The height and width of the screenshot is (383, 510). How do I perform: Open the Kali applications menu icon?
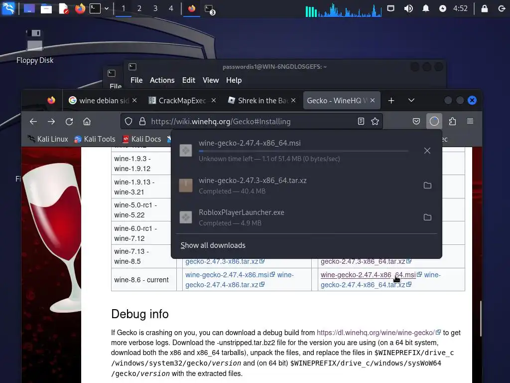[8, 8]
